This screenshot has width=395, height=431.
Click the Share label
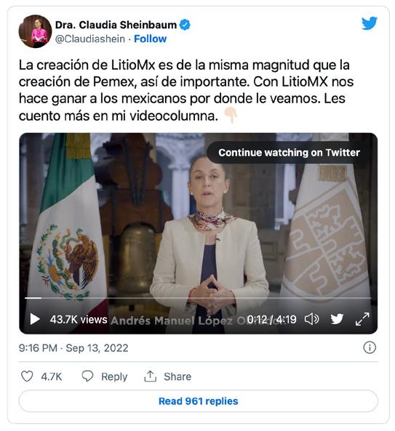177,376
